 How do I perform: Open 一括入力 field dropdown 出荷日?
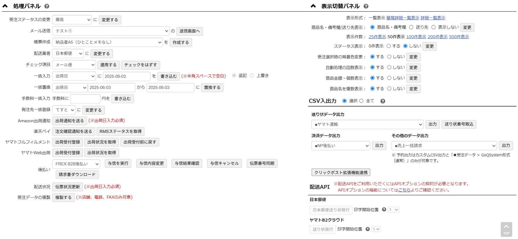point(74,76)
